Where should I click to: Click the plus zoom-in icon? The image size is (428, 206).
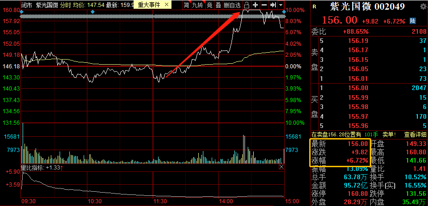click(255, 5)
